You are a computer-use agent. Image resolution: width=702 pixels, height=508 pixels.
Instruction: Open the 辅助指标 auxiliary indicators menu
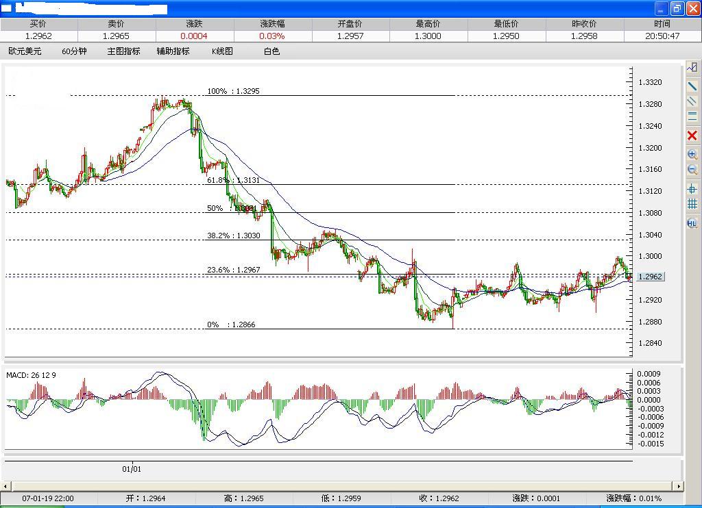pos(175,51)
